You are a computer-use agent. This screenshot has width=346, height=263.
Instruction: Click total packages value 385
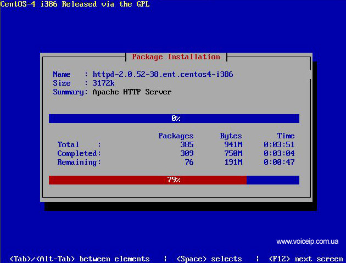(187, 144)
